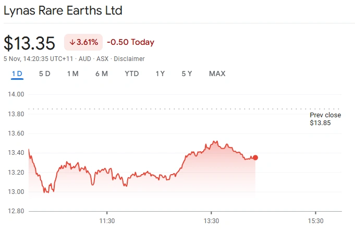
Task: Open the 1M chart range
Action: (x=72, y=74)
